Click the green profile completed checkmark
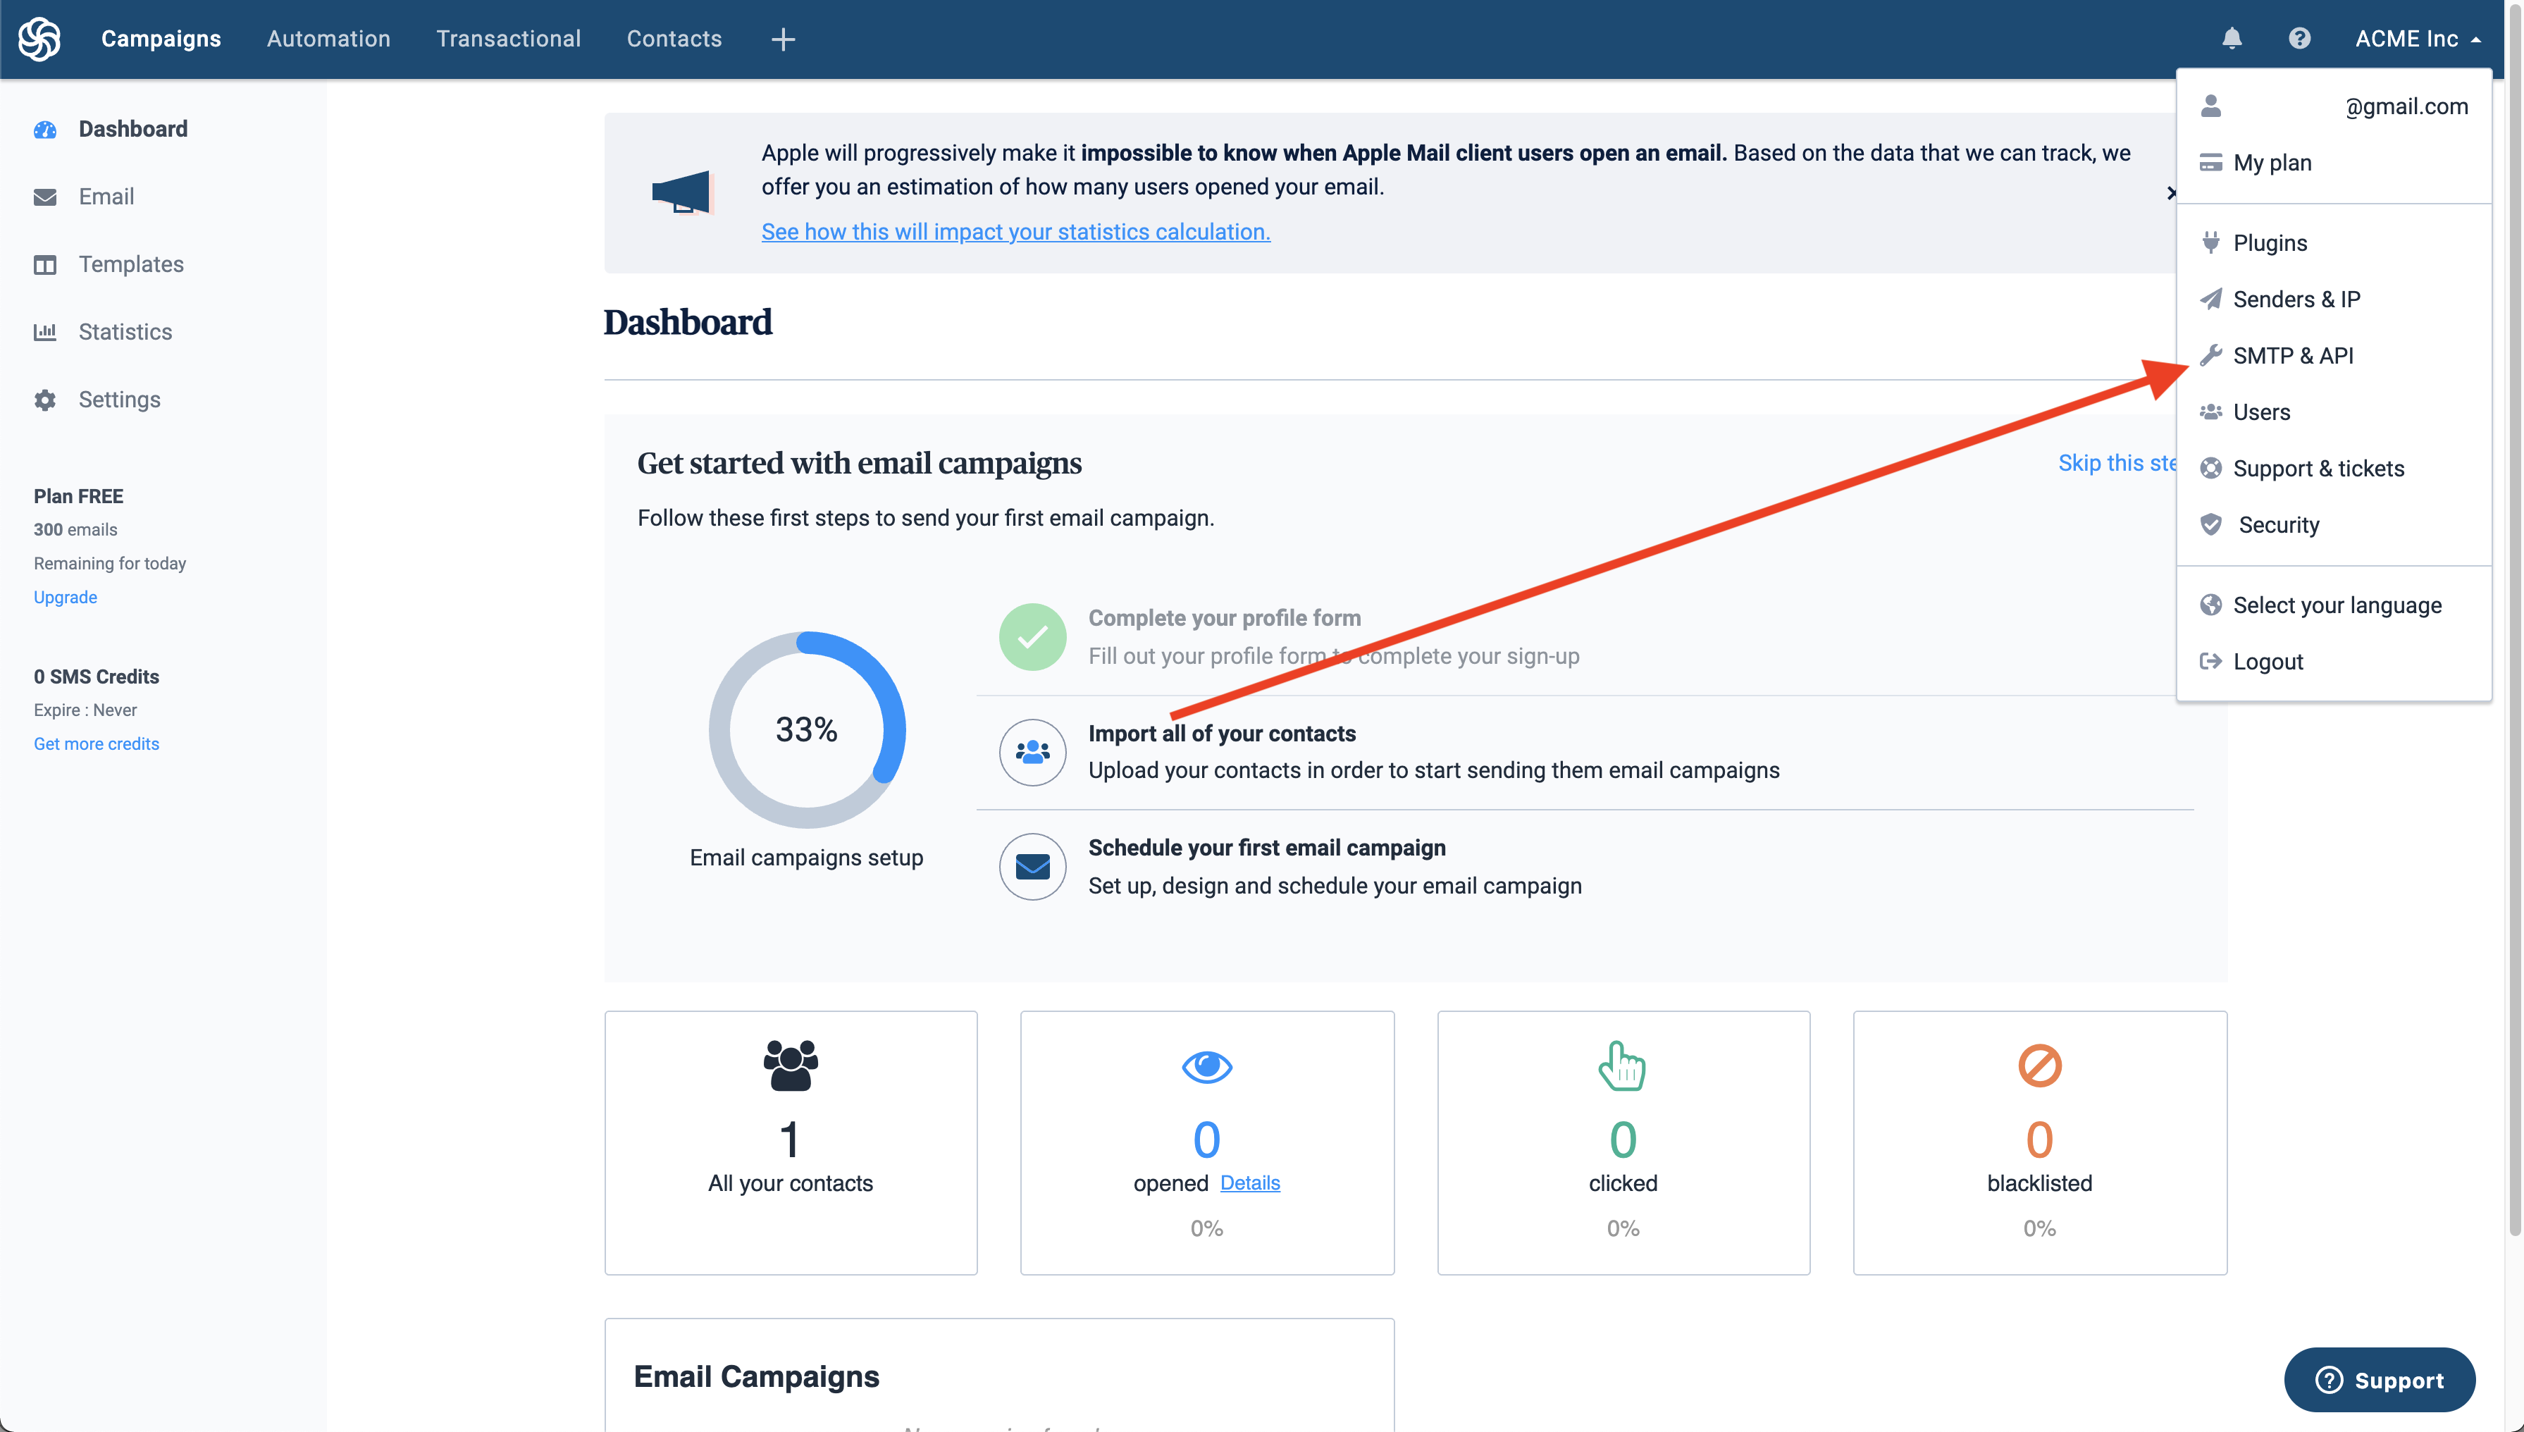The height and width of the screenshot is (1432, 2524). [x=1032, y=637]
